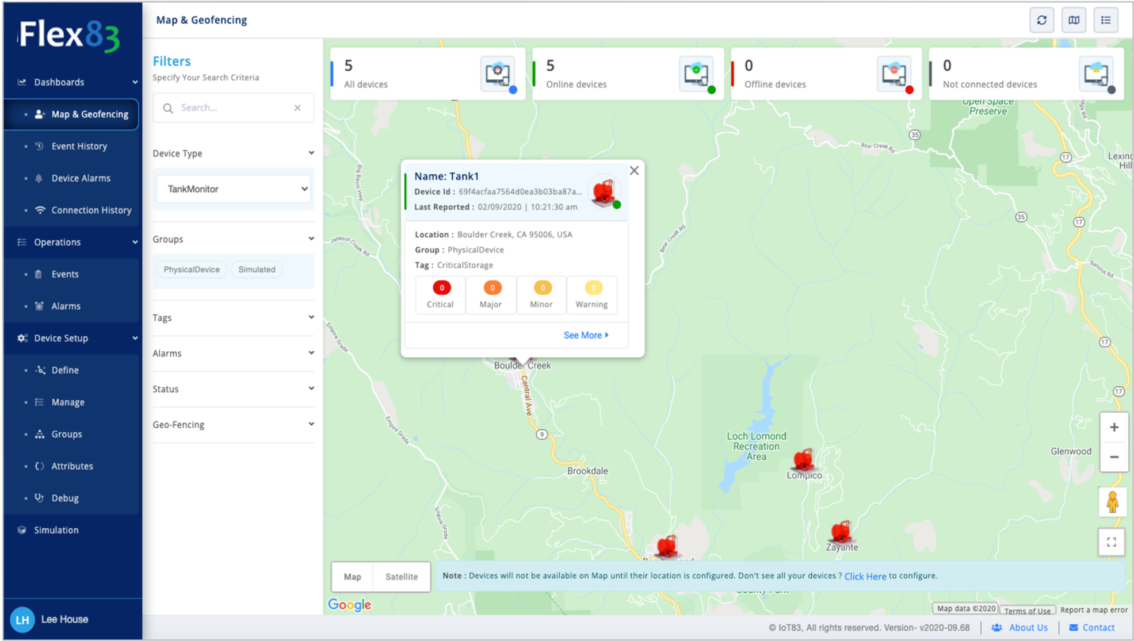Image resolution: width=1134 pixels, height=641 pixels.
Task: Switch to Map view type
Action: [353, 577]
